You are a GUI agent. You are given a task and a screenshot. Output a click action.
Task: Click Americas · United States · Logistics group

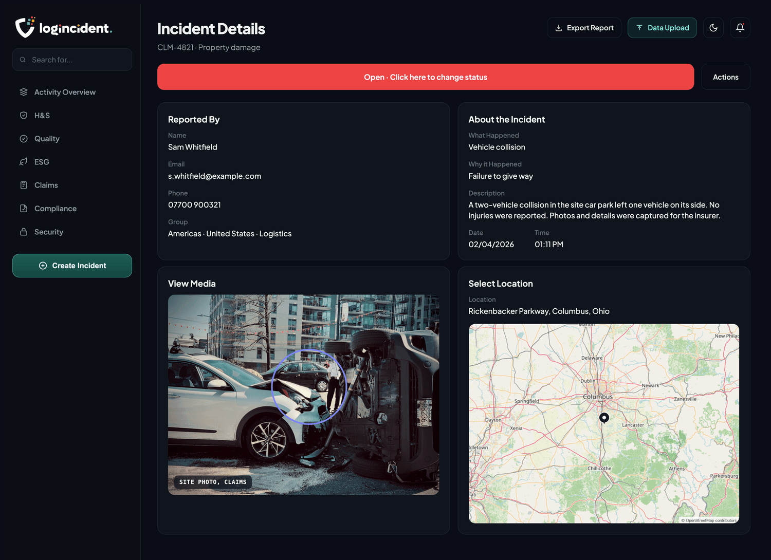pyautogui.click(x=230, y=234)
